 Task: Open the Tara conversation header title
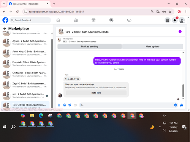(87, 32)
